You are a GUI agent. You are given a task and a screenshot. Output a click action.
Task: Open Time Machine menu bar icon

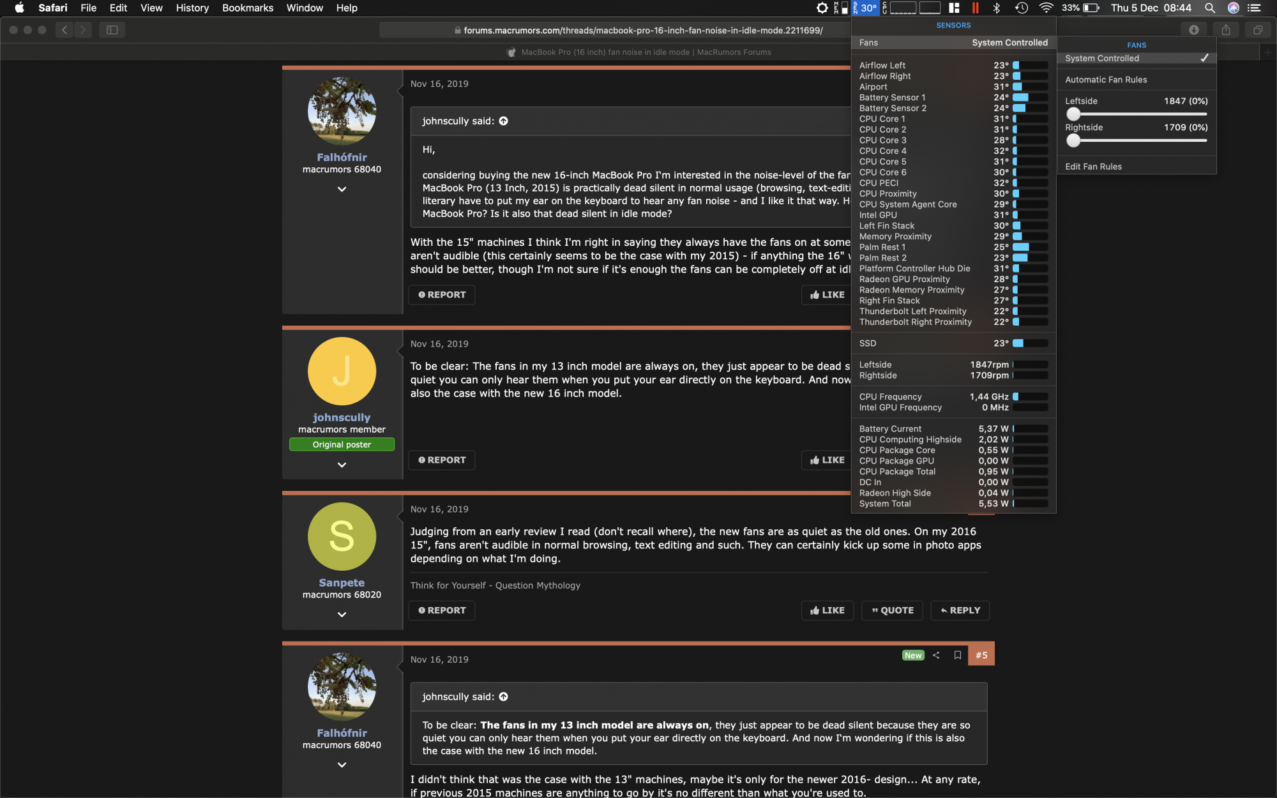point(1022,8)
